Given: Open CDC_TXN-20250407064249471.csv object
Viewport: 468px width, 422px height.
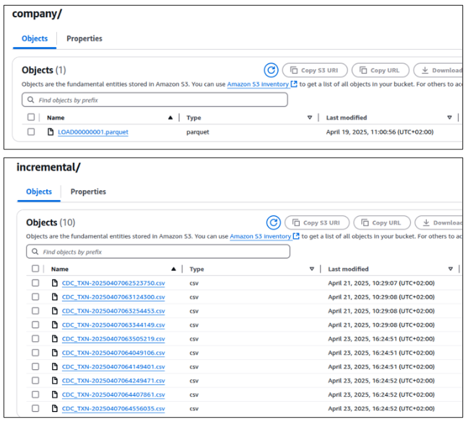Looking at the screenshot, I should [x=113, y=381].
